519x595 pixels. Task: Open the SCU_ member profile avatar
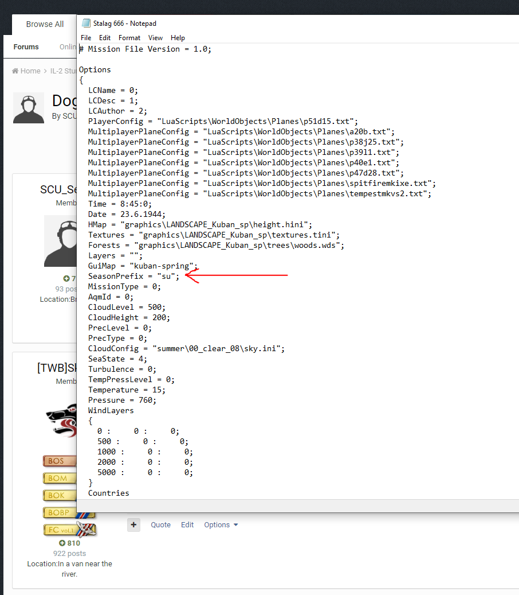61,241
